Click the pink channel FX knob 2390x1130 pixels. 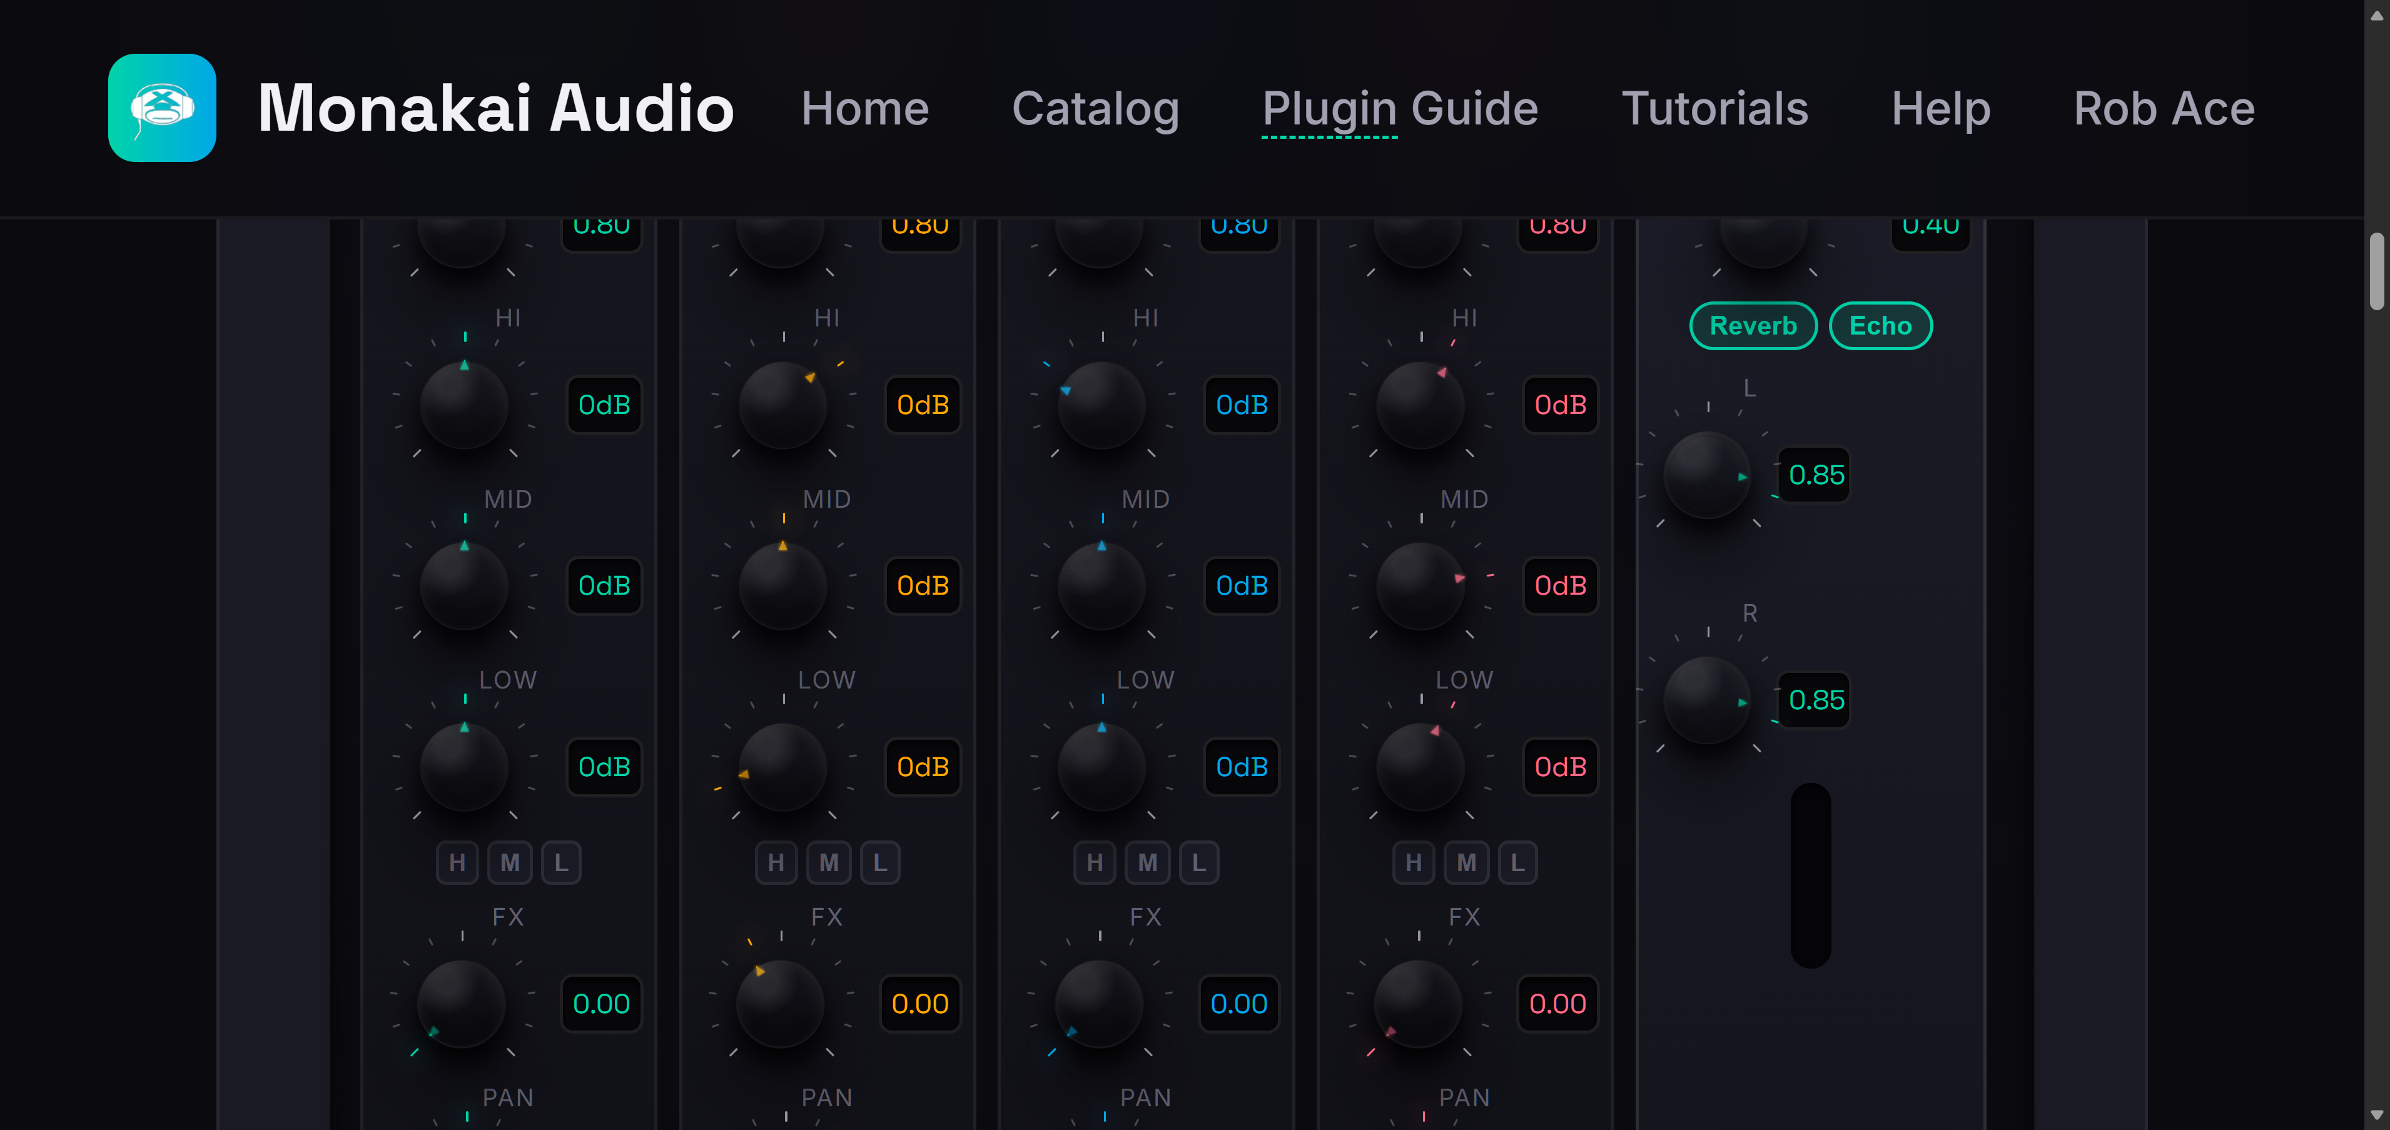(x=1417, y=1004)
